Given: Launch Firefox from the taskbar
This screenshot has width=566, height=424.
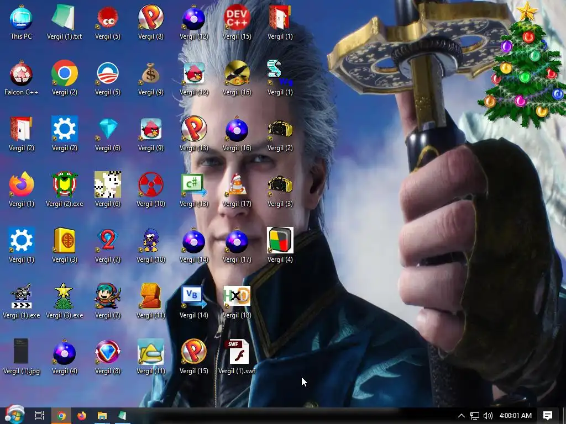Looking at the screenshot, I should (82, 416).
